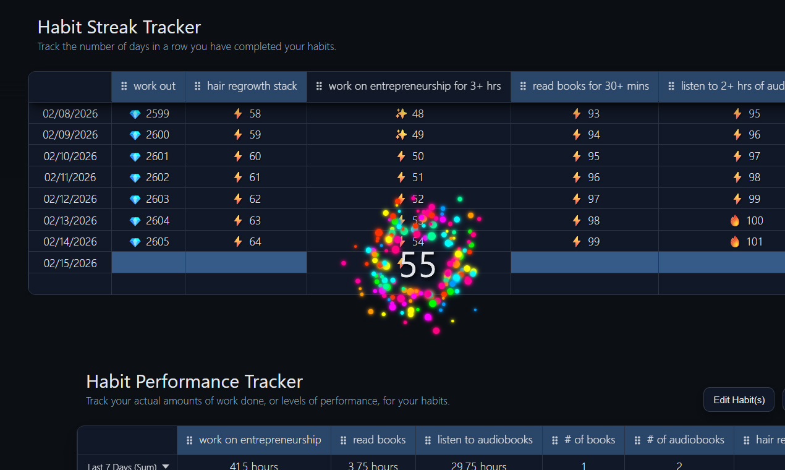The height and width of the screenshot is (470, 785).
Task: Grab drag handle of # of audiobooks column
Action: point(637,440)
